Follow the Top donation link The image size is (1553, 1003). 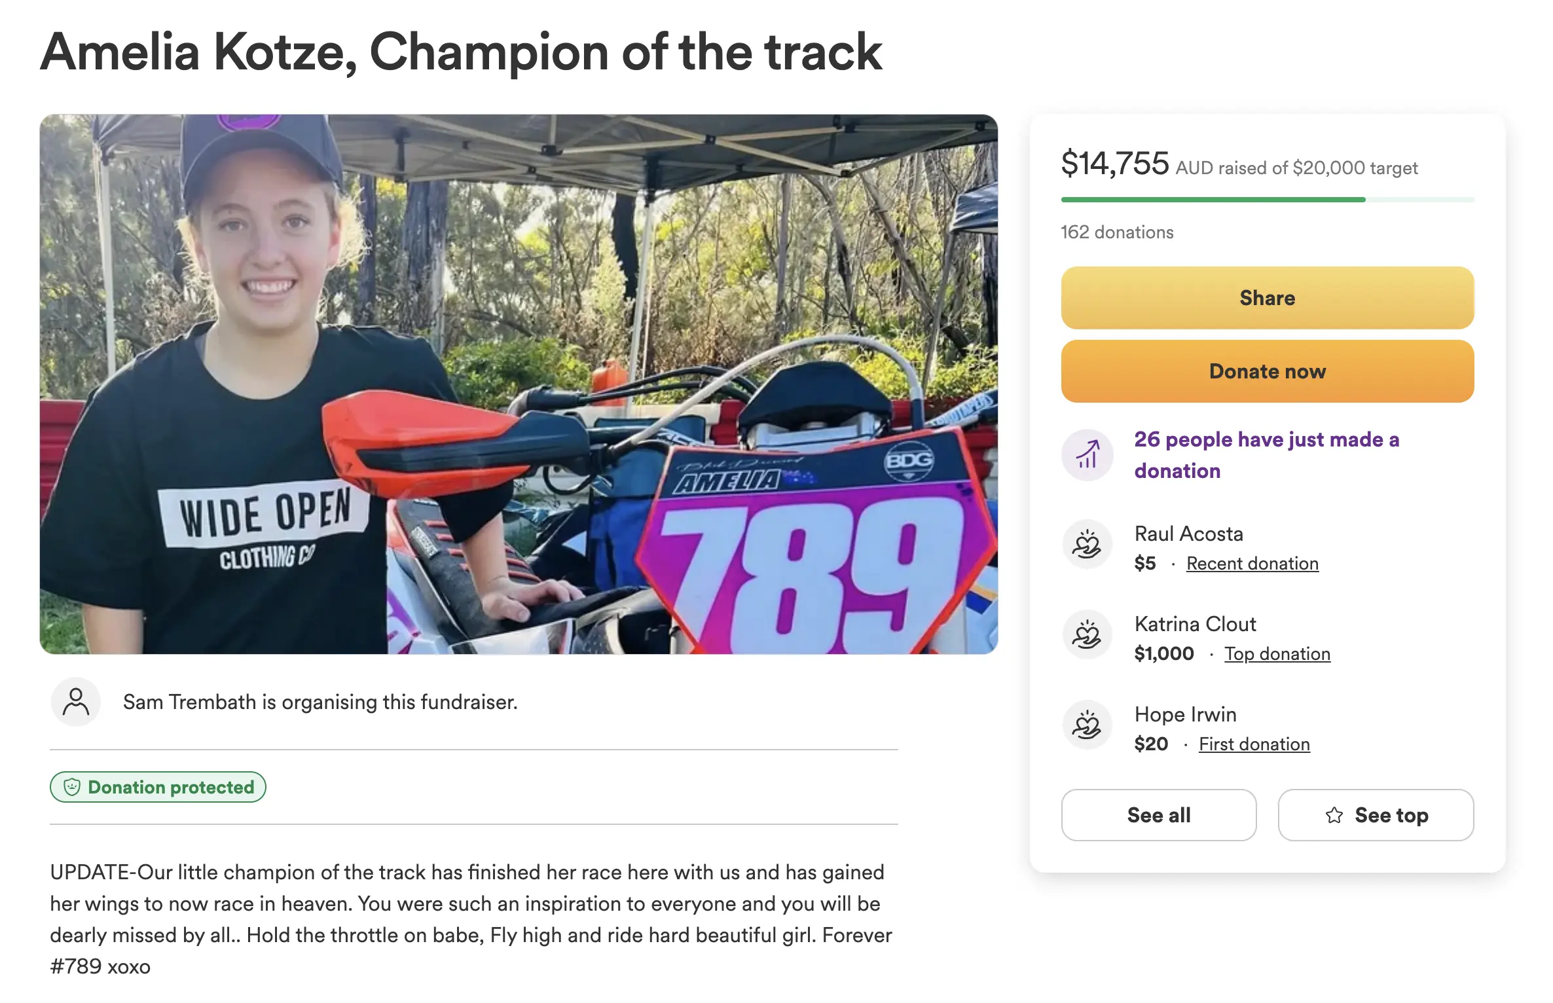1277,654
